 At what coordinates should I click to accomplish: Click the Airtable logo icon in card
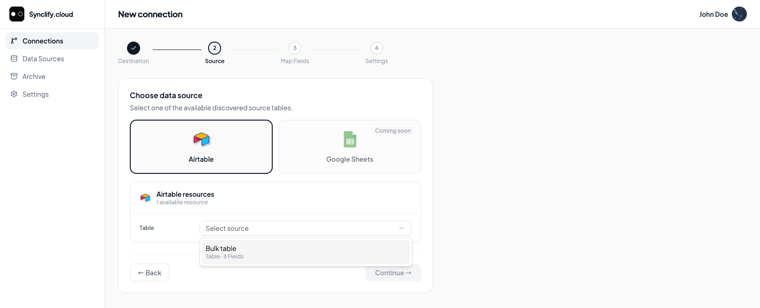[x=201, y=139]
